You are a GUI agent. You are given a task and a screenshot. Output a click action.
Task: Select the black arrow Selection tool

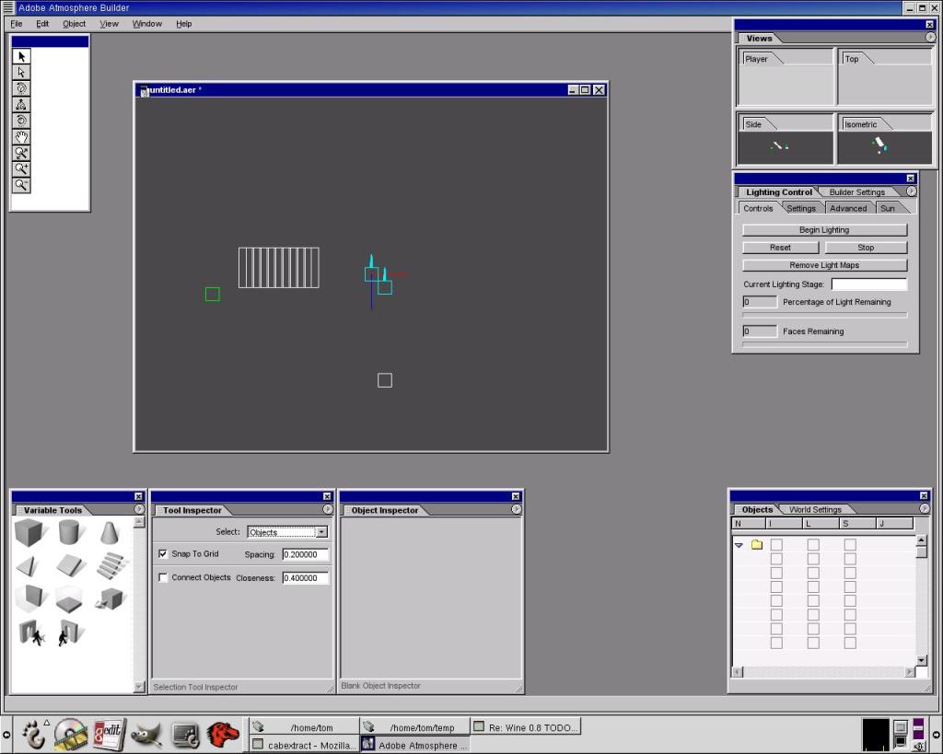click(x=21, y=56)
